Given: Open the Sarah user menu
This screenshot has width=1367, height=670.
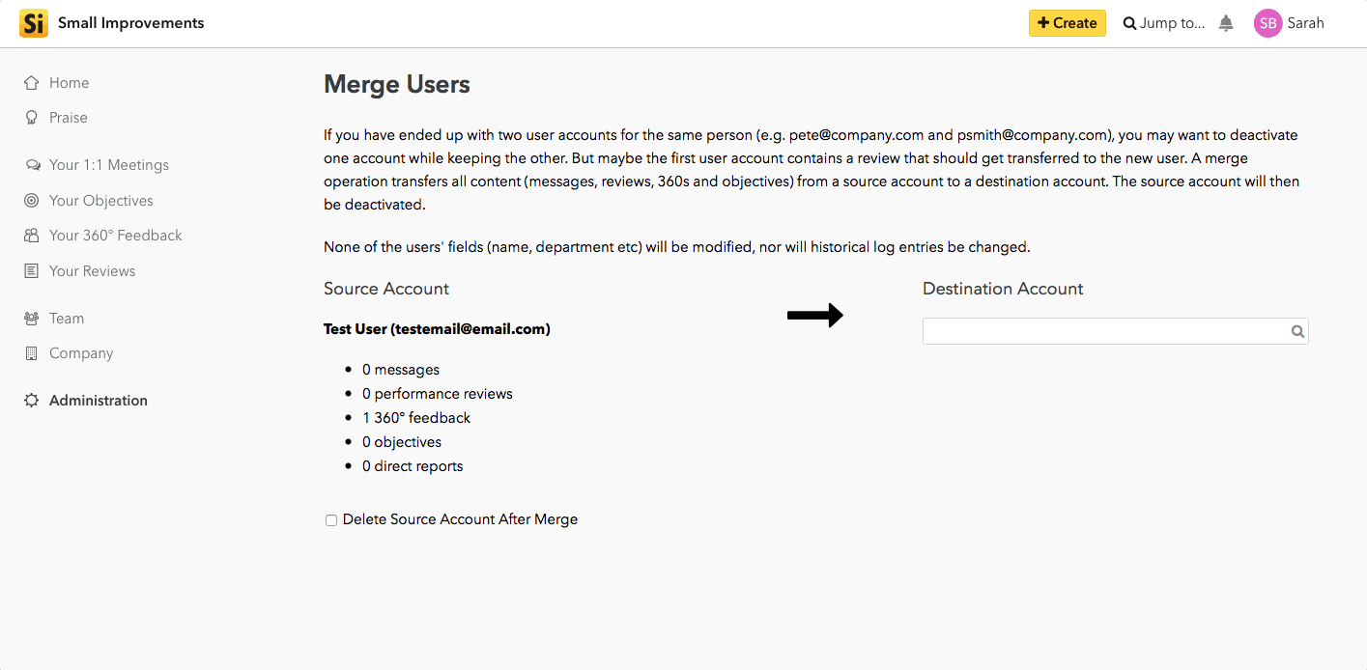Looking at the screenshot, I should point(1305,23).
